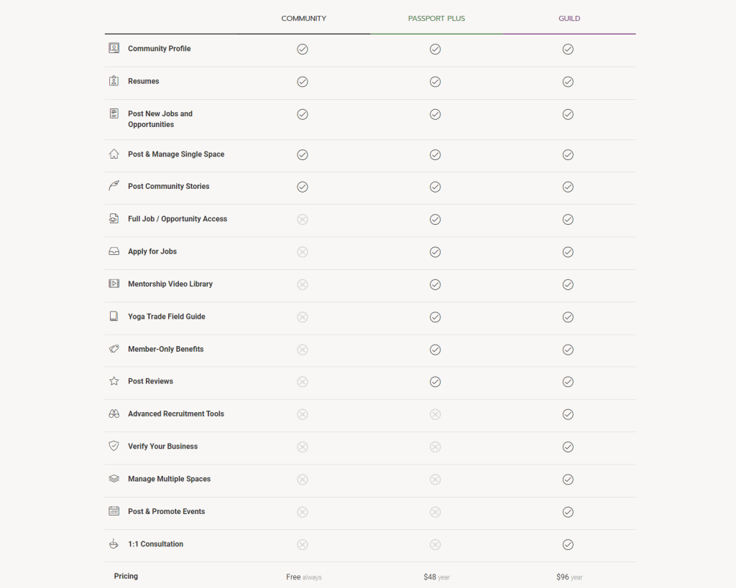The width and height of the screenshot is (736, 588).
Task: Click the Community Profile icon
Action: click(x=114, y=48)
